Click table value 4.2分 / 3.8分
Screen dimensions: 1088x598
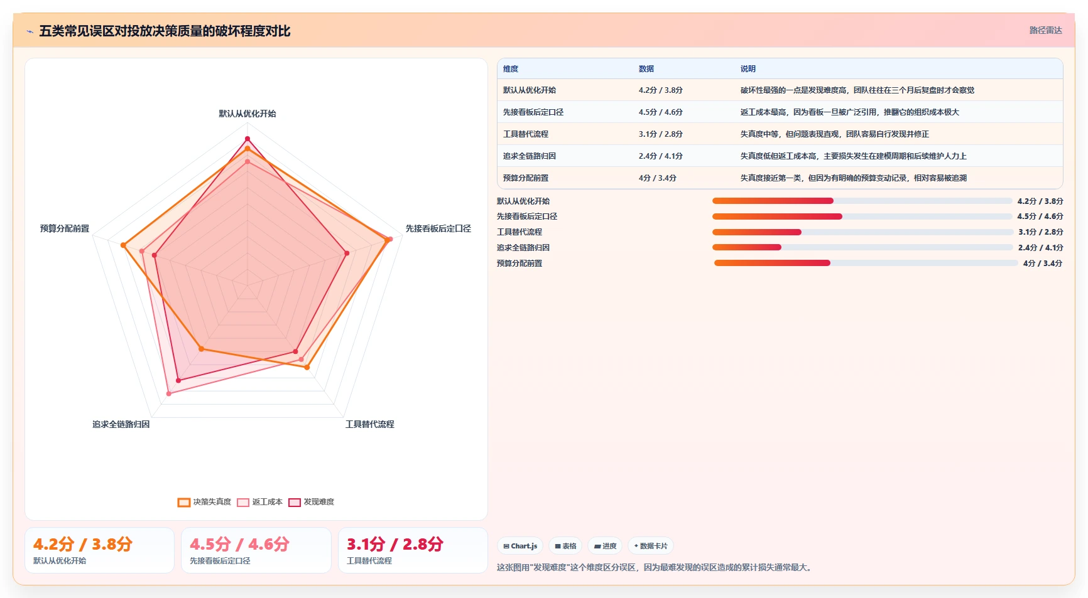click(x=661, y=90)
